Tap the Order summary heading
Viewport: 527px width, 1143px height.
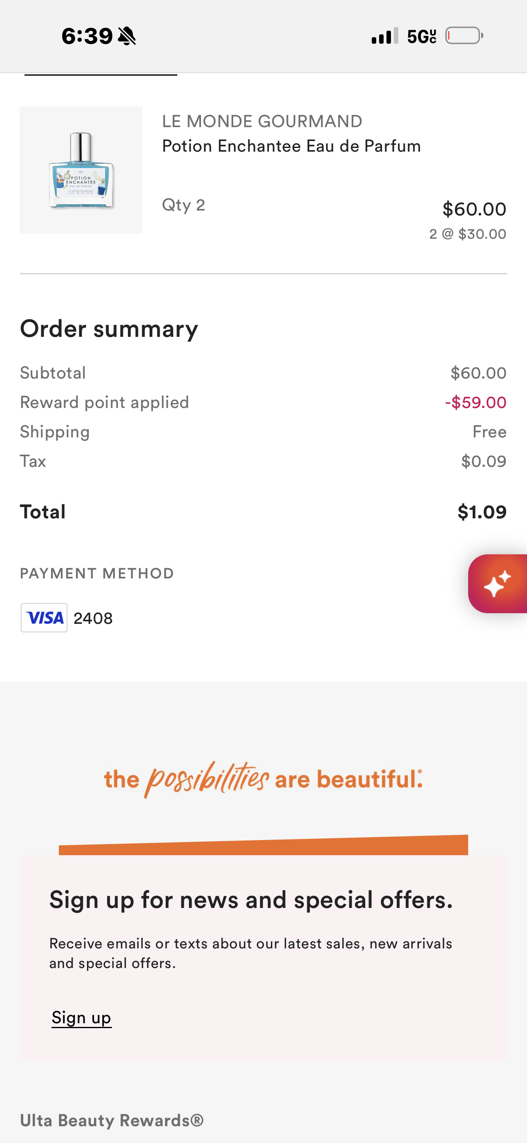[109, 329]
